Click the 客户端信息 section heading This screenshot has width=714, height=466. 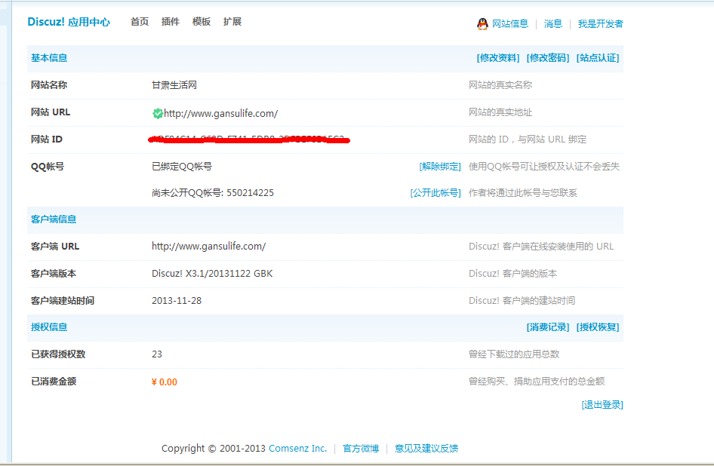(54, 219)
